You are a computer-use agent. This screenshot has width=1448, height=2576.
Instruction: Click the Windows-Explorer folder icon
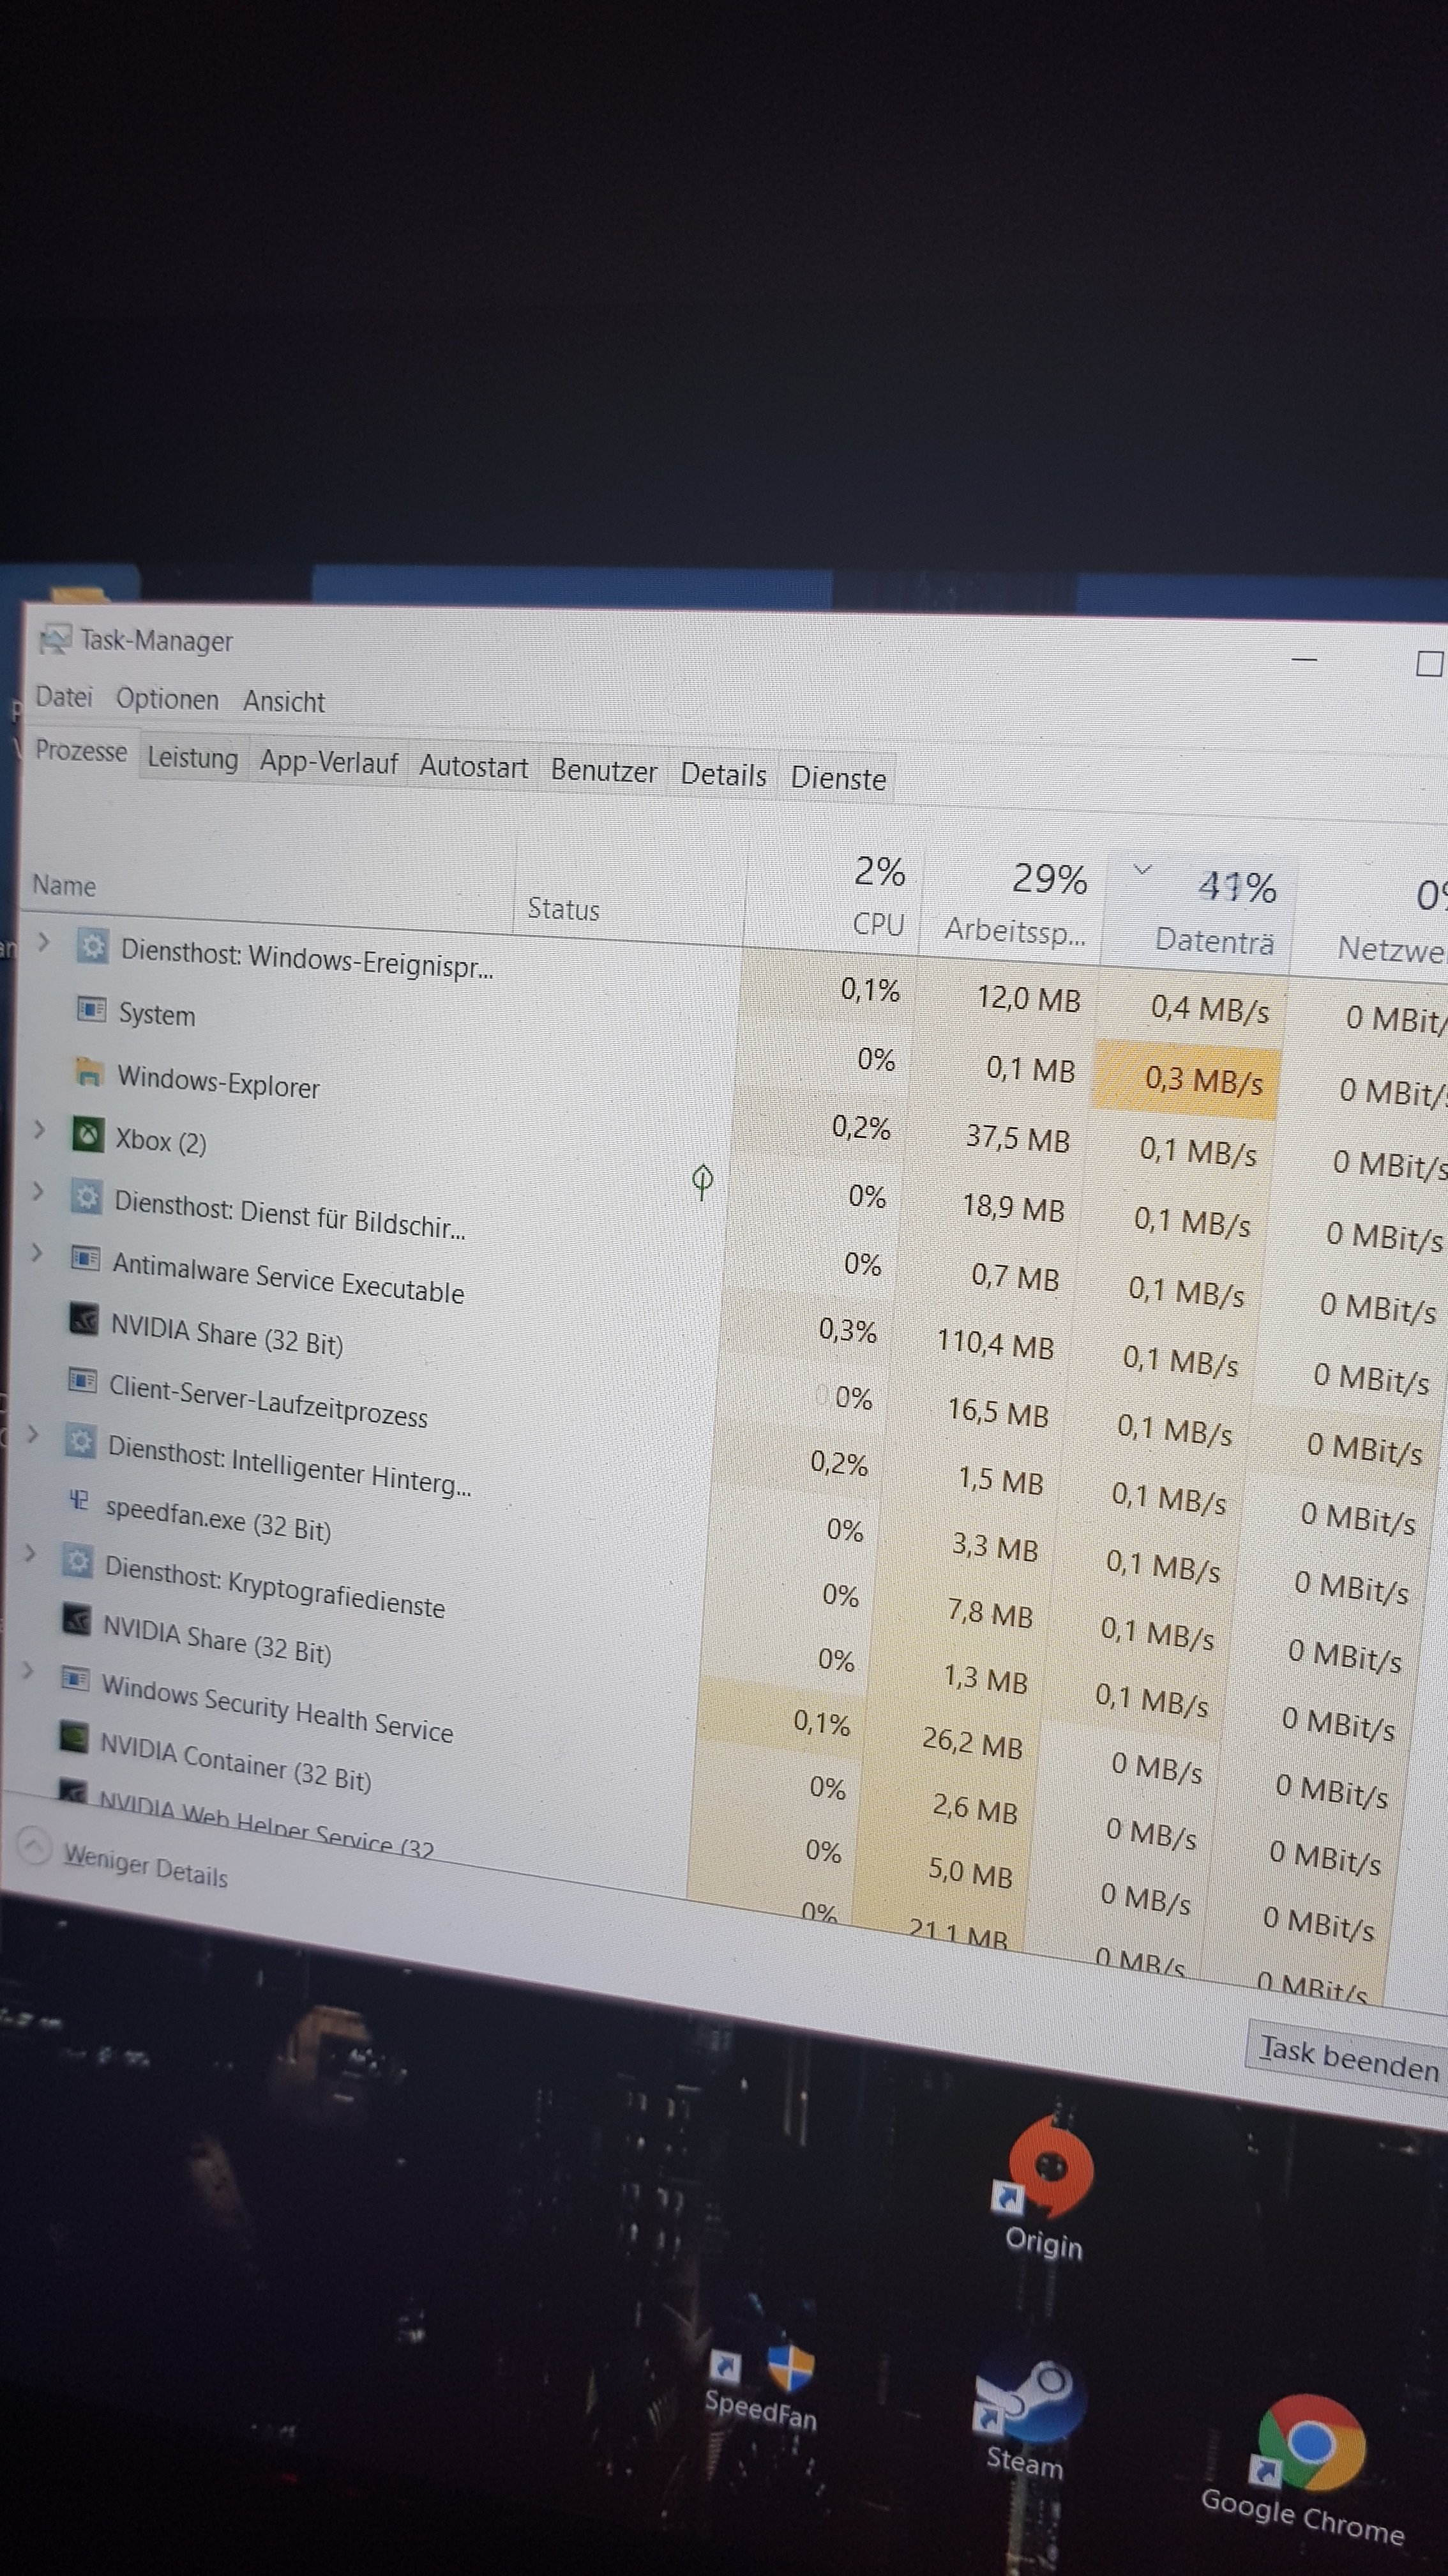coord(89,1072)
